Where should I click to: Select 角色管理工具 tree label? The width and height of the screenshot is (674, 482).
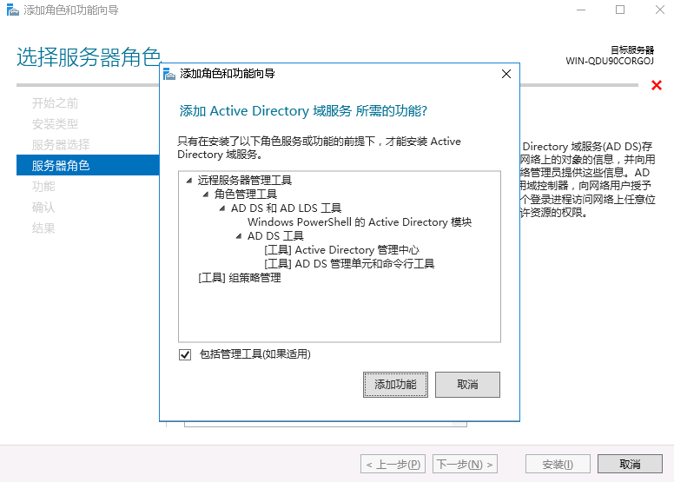246,195
